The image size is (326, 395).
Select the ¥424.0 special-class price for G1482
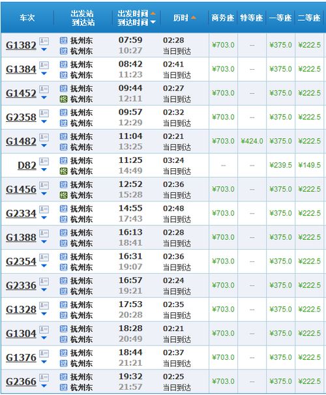[252, 141]
